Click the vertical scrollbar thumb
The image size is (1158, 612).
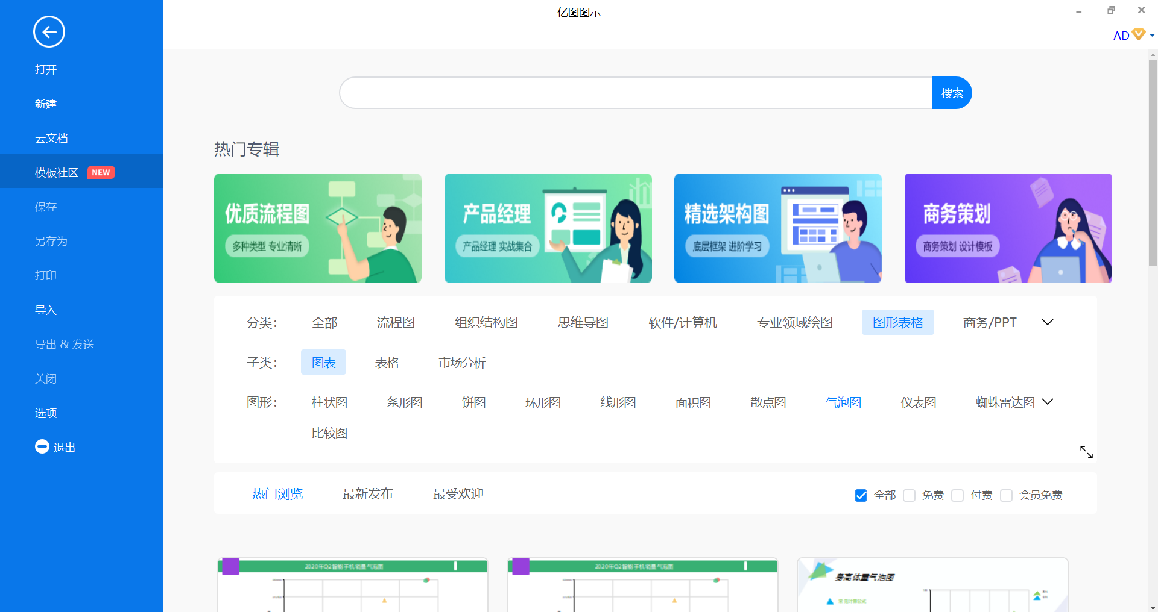1153,161
